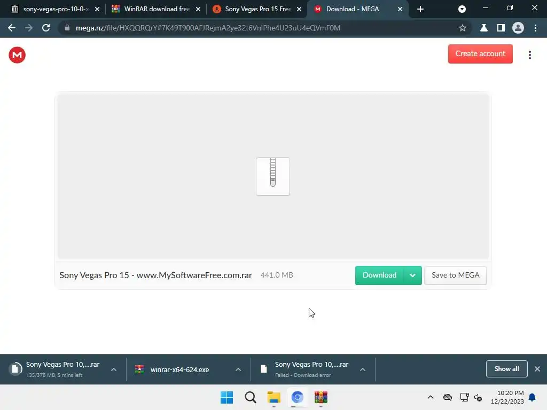
Task: Close the sony-vegas-pro-10-0 tab
Action: (x=97, y=9)
